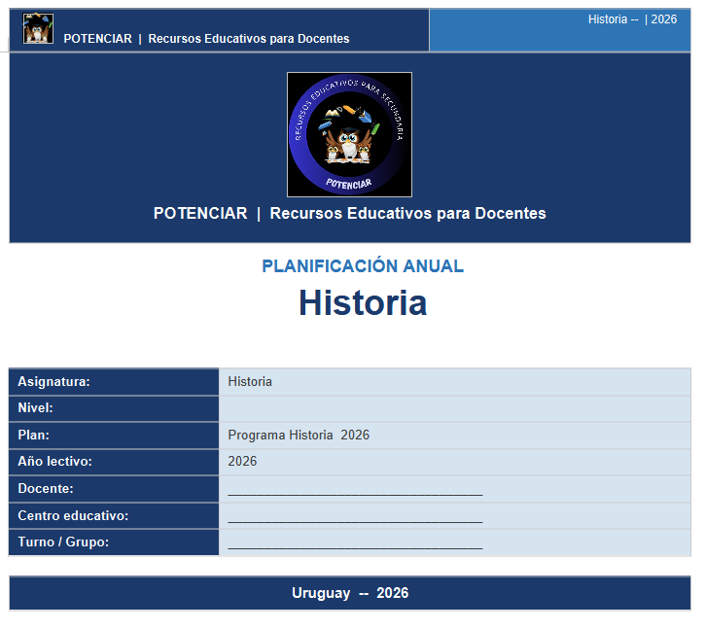
Task: Click the Asignatura value 'Historia'
Action: [x=250, y=382]
